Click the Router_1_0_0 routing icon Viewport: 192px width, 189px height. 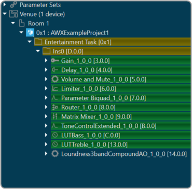(x=55, y=107)
